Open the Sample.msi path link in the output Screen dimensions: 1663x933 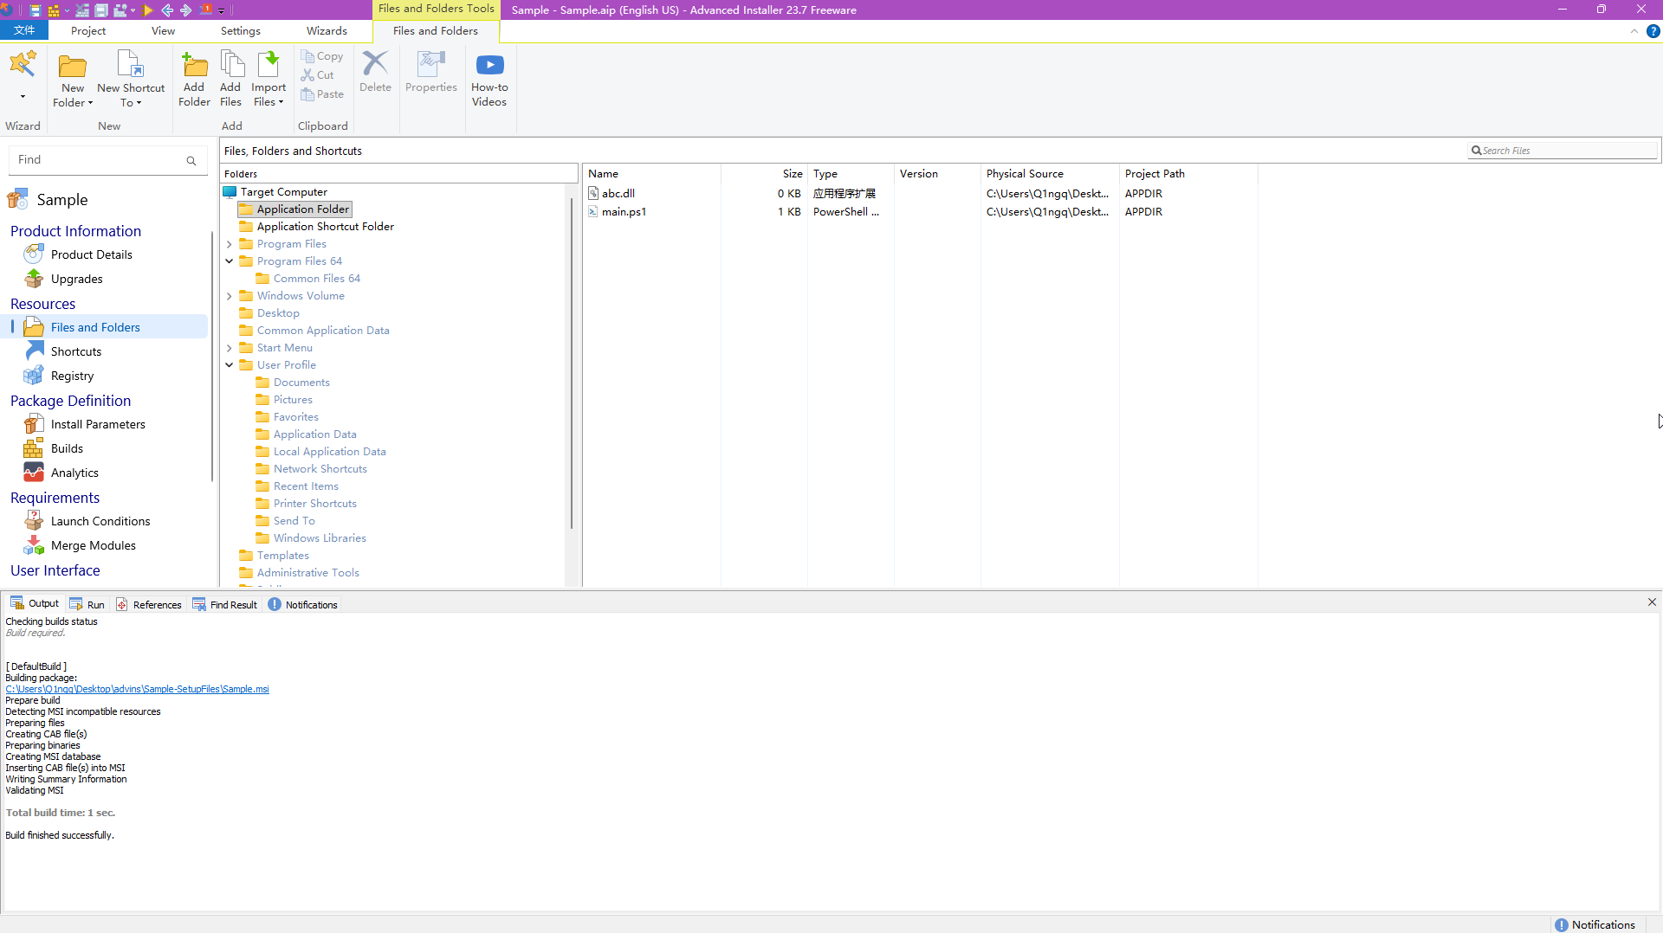tap(137, 689)
